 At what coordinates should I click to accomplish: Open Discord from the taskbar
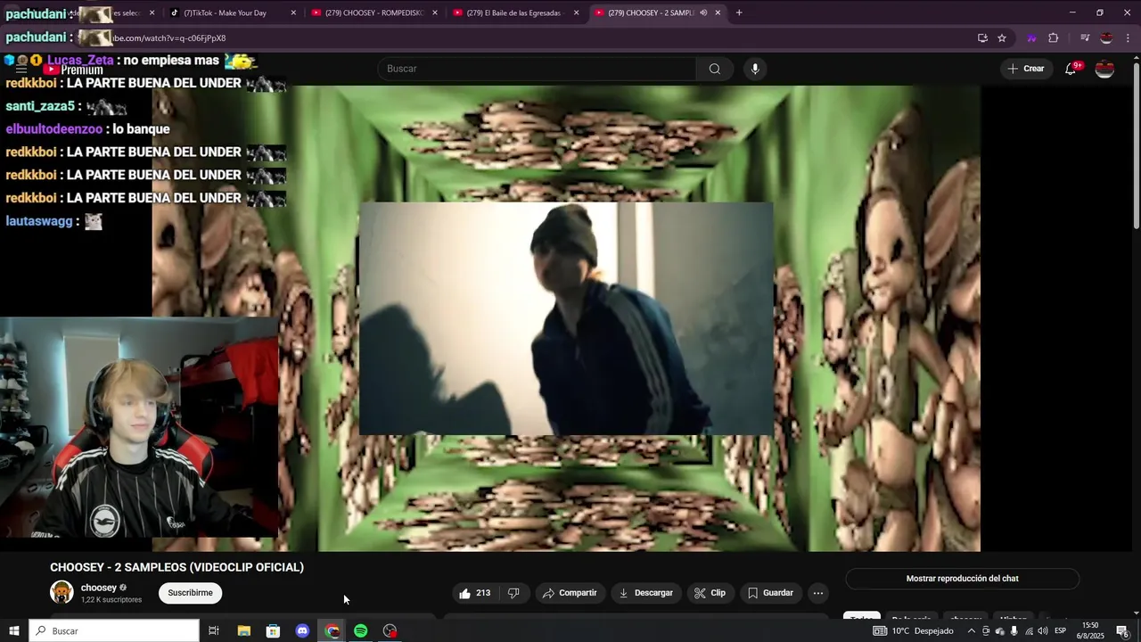click(302, 630)
